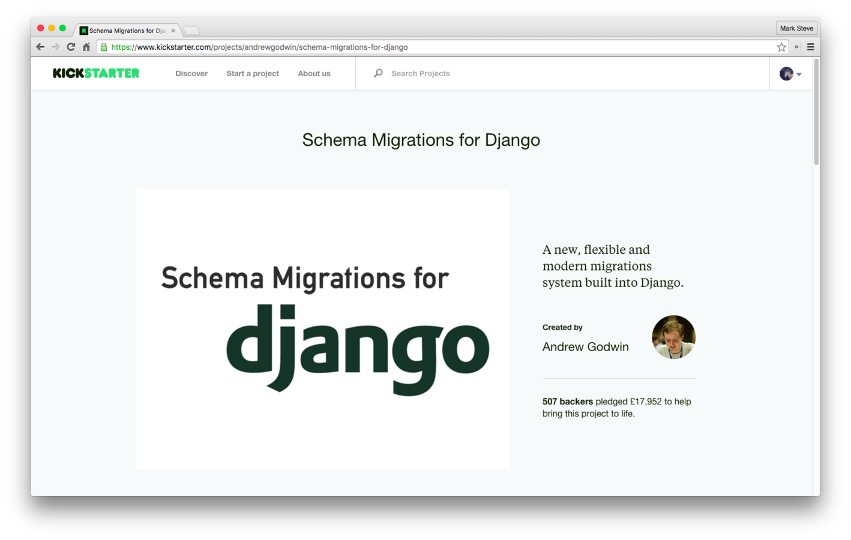Viewport: 851px width, 540px height.
Task: Open creator Andrew Godwin's profile link
Action: coord(586,347)
